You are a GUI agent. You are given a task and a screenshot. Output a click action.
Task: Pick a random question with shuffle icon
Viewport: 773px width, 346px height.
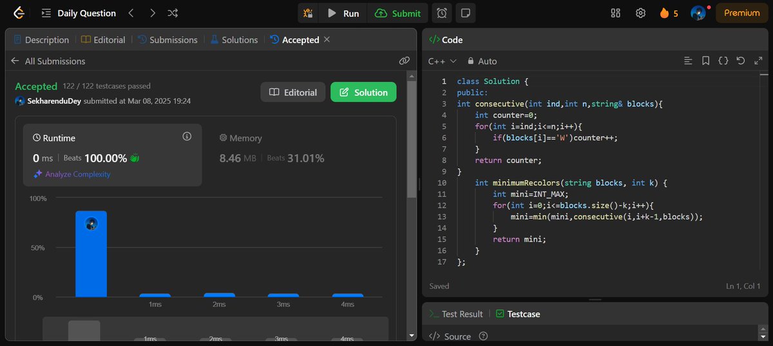(x=173, y=13)
